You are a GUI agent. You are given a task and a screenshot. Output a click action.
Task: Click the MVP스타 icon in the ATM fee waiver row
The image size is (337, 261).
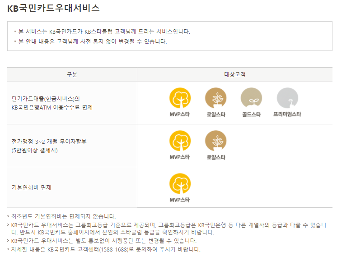[x=180, y=98]
